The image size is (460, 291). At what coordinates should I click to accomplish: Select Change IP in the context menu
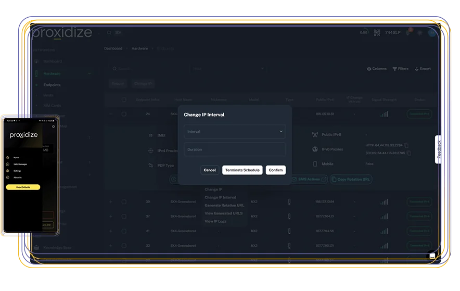(x=213, y=189)
